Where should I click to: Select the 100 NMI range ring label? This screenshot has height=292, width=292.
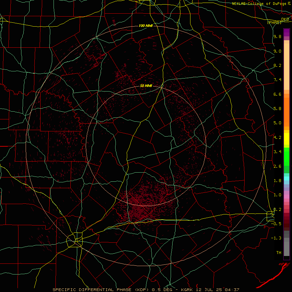[146, 26]
